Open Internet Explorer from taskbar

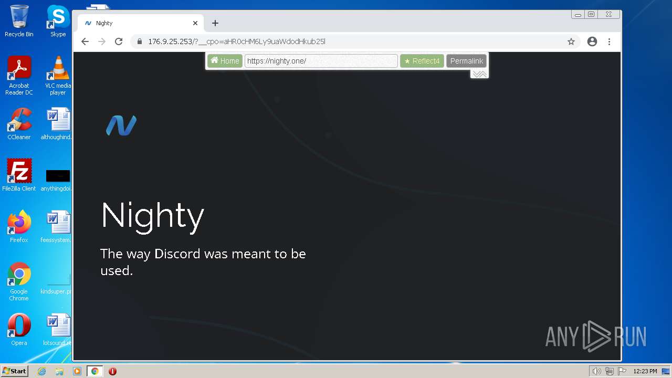42,371
